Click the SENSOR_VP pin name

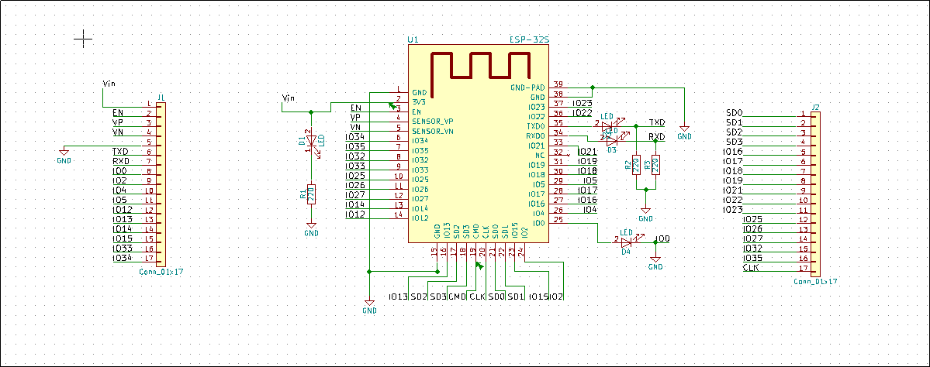click(433, 122)
